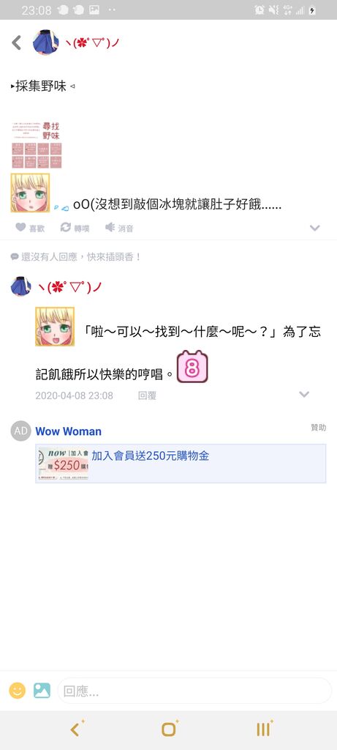The image size is (337, 750).
Task: Tap the gray AD badge icon
Action: pos(20,431)
